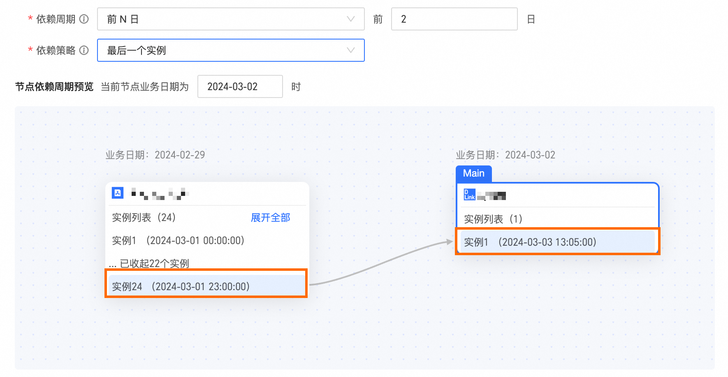Click the chevron arrow of the 最后一个实例 dropdown
The height and width of the screenshot is (377, 728).
(351, 50)
